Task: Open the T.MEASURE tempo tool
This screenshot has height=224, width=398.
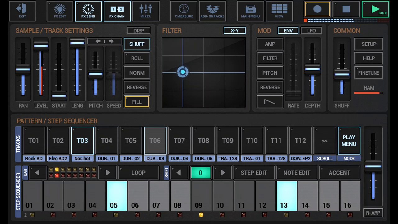Action: click(x=184, y=11)
